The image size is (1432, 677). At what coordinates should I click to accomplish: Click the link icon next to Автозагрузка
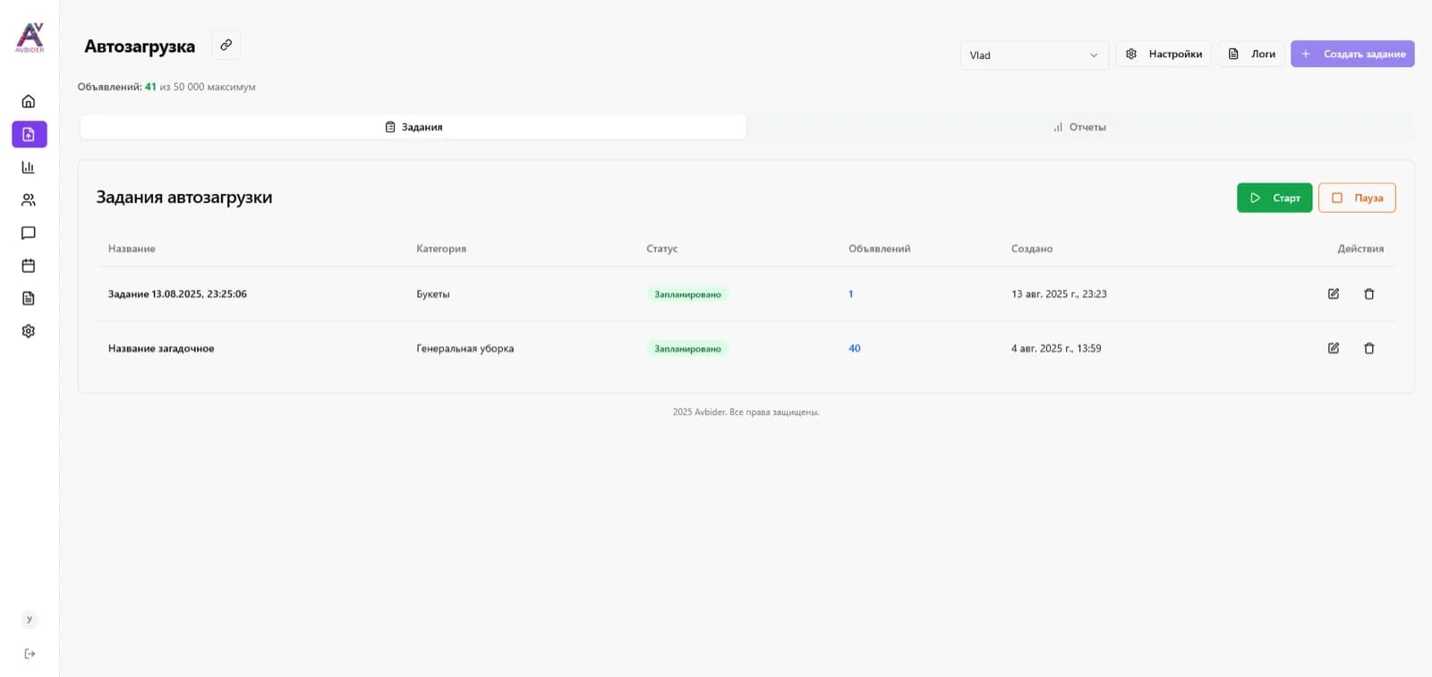(x=226, y=45)
